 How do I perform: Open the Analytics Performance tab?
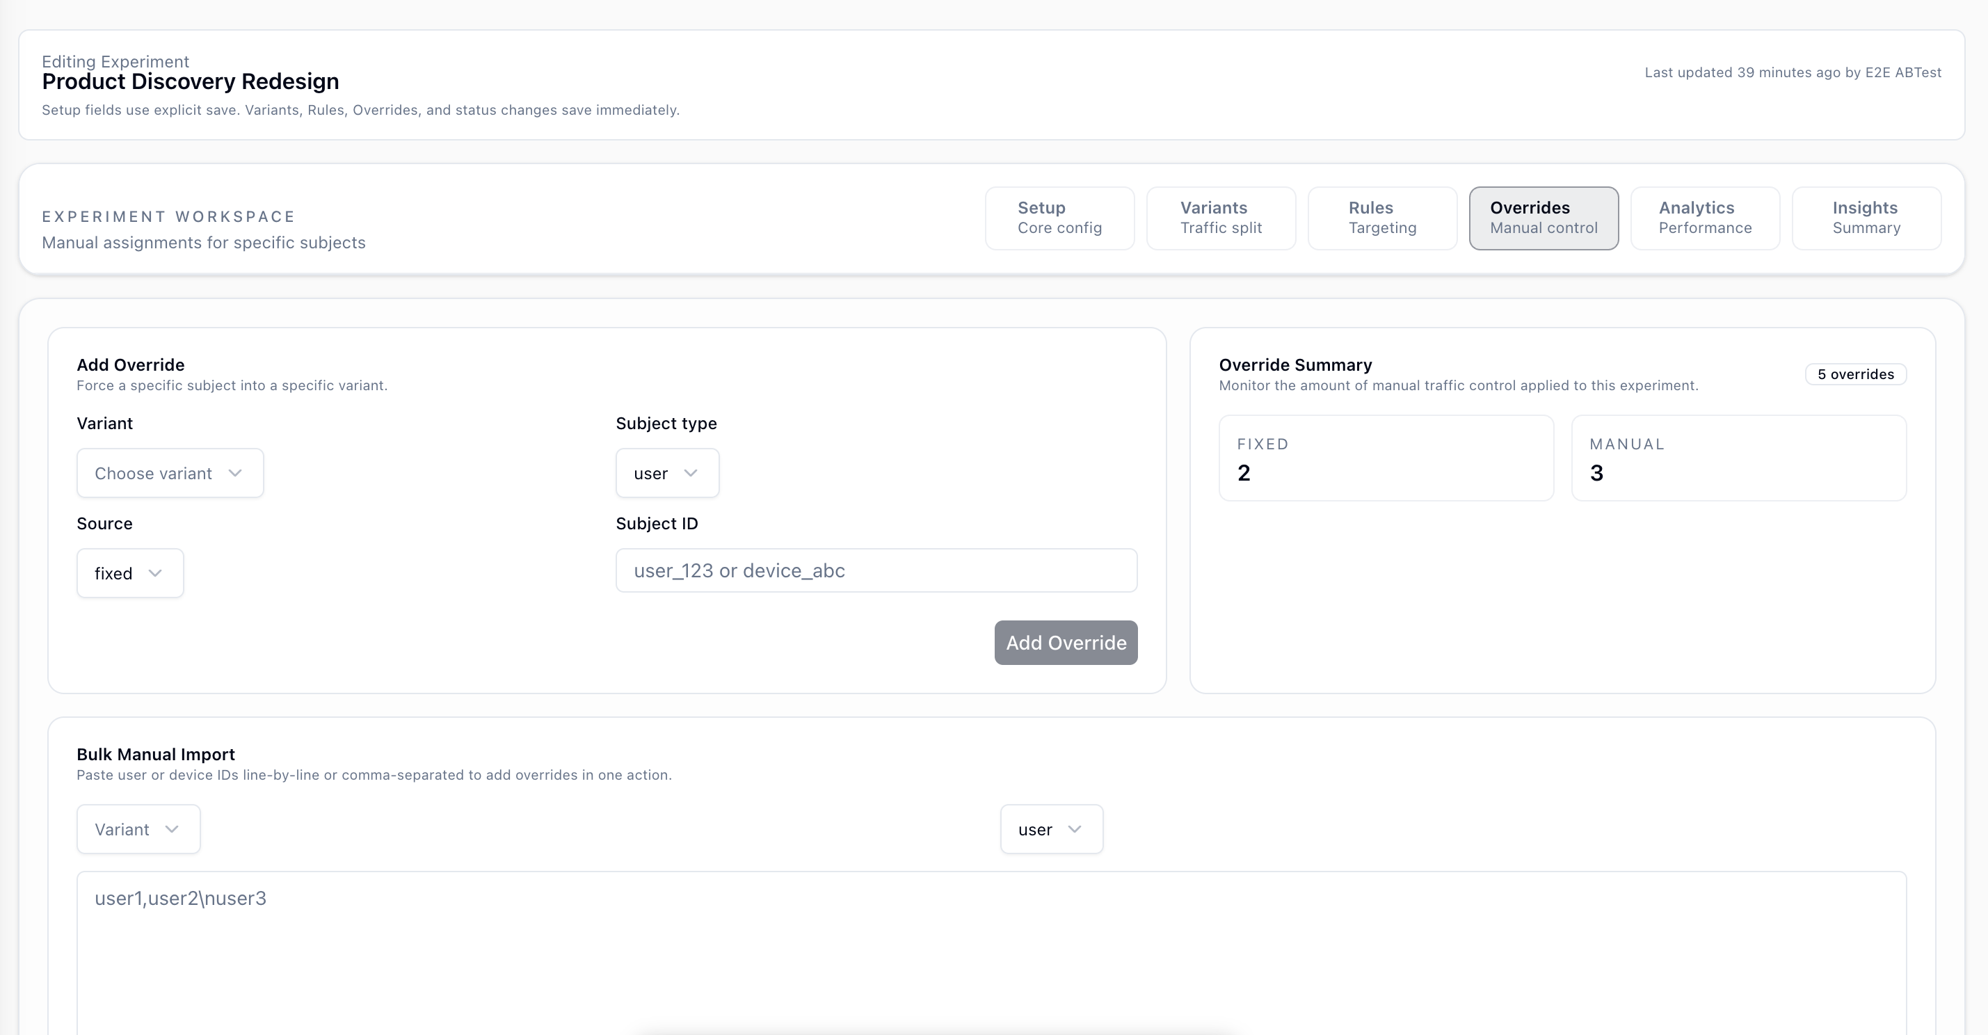tap(1704, 218)
